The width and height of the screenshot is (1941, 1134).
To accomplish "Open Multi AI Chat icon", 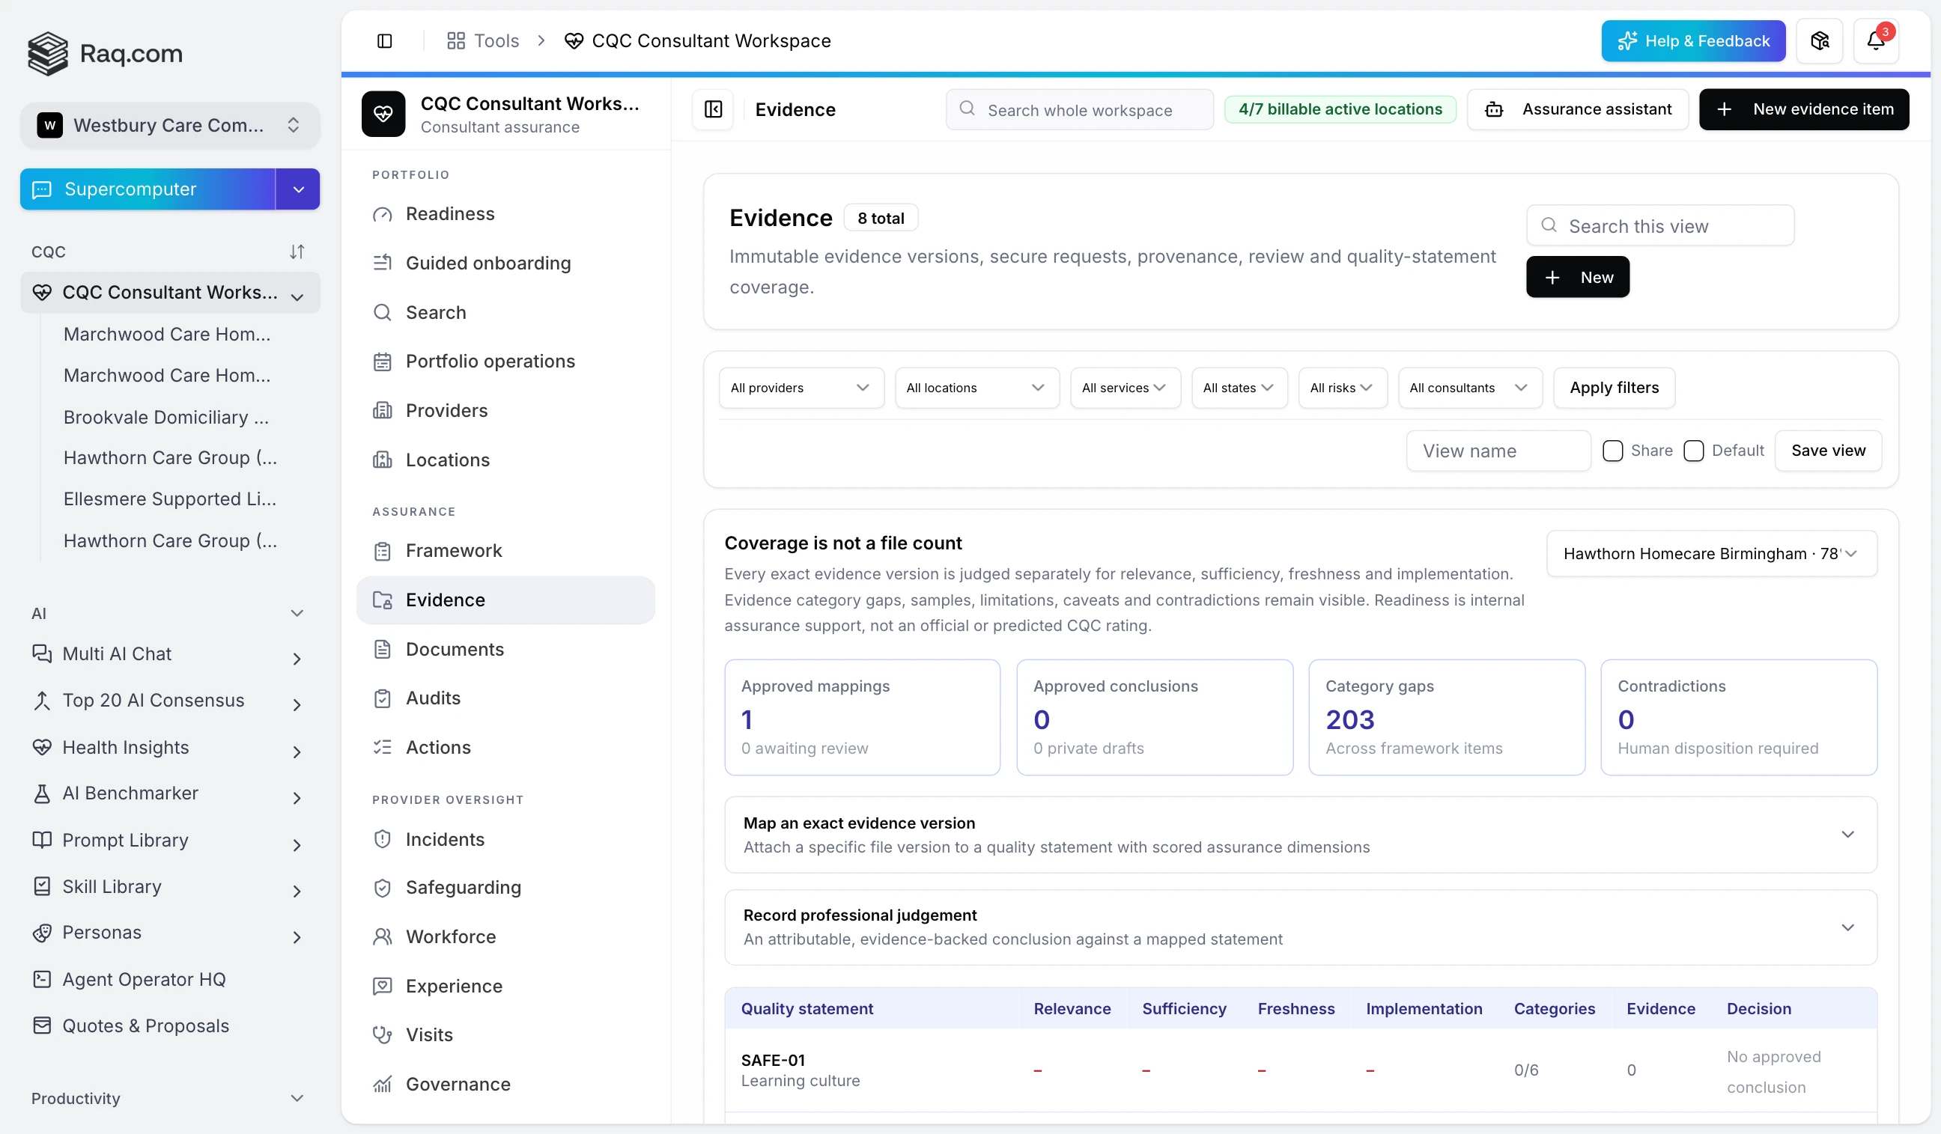I will 42,653.
